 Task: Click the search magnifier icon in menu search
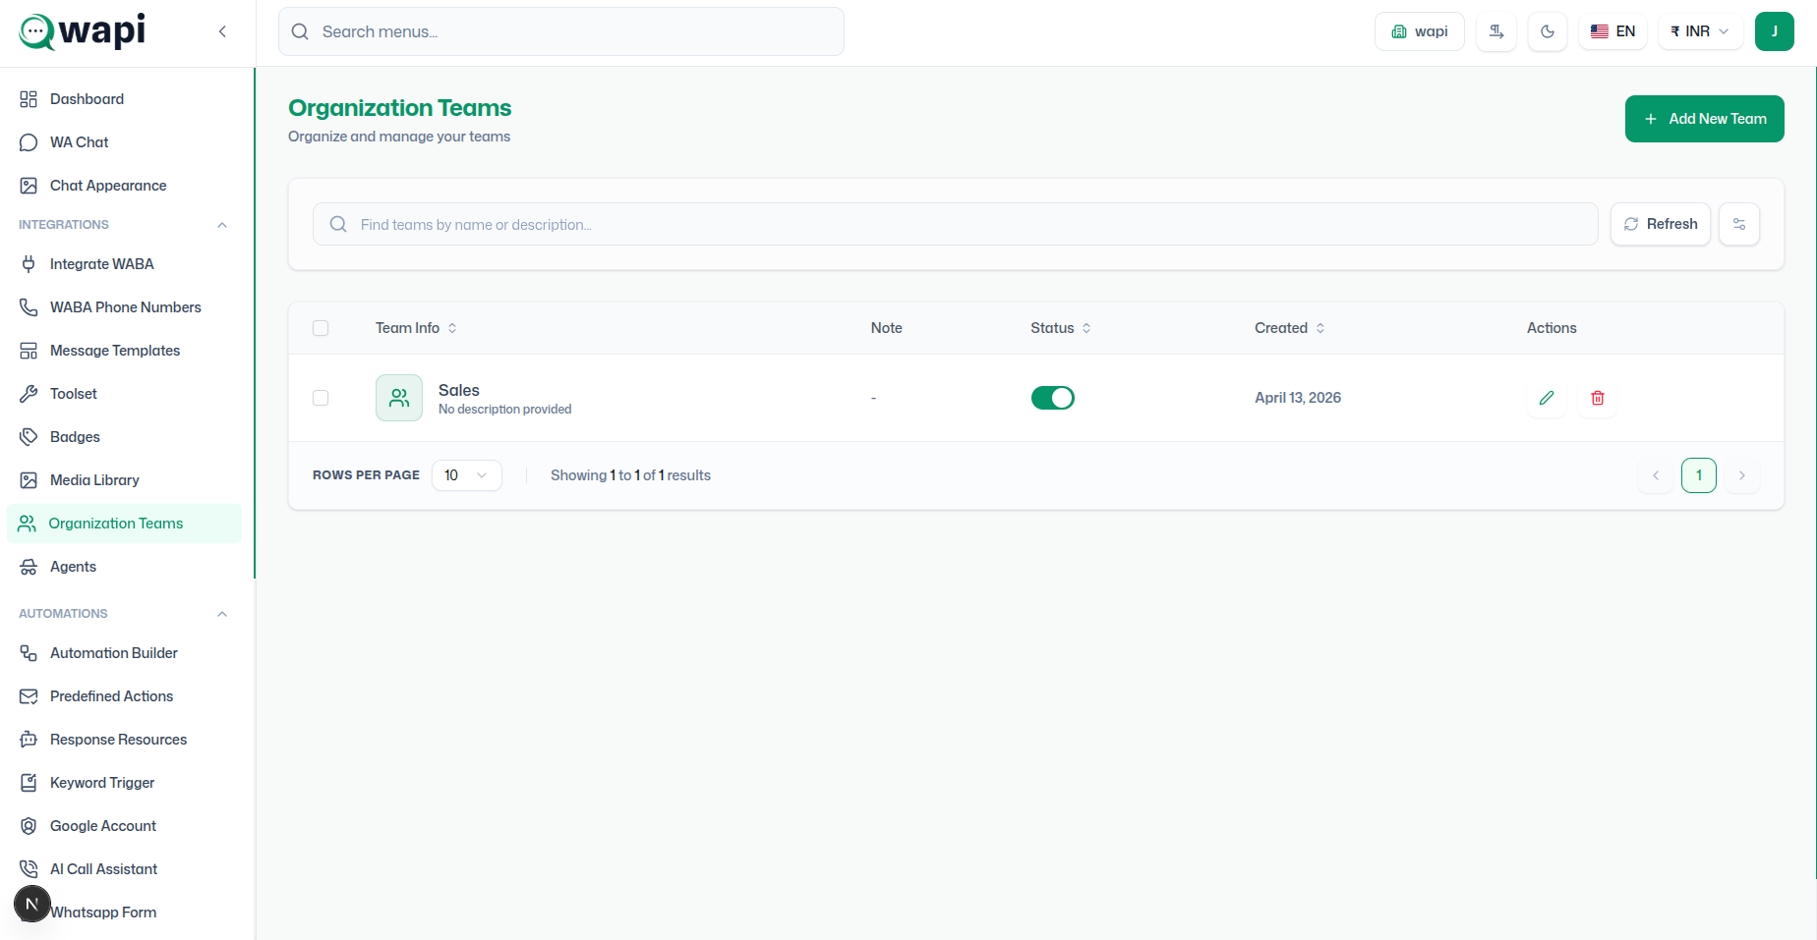point(301,31)
